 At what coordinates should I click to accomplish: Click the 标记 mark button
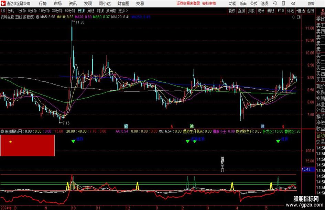click(290, 11)
